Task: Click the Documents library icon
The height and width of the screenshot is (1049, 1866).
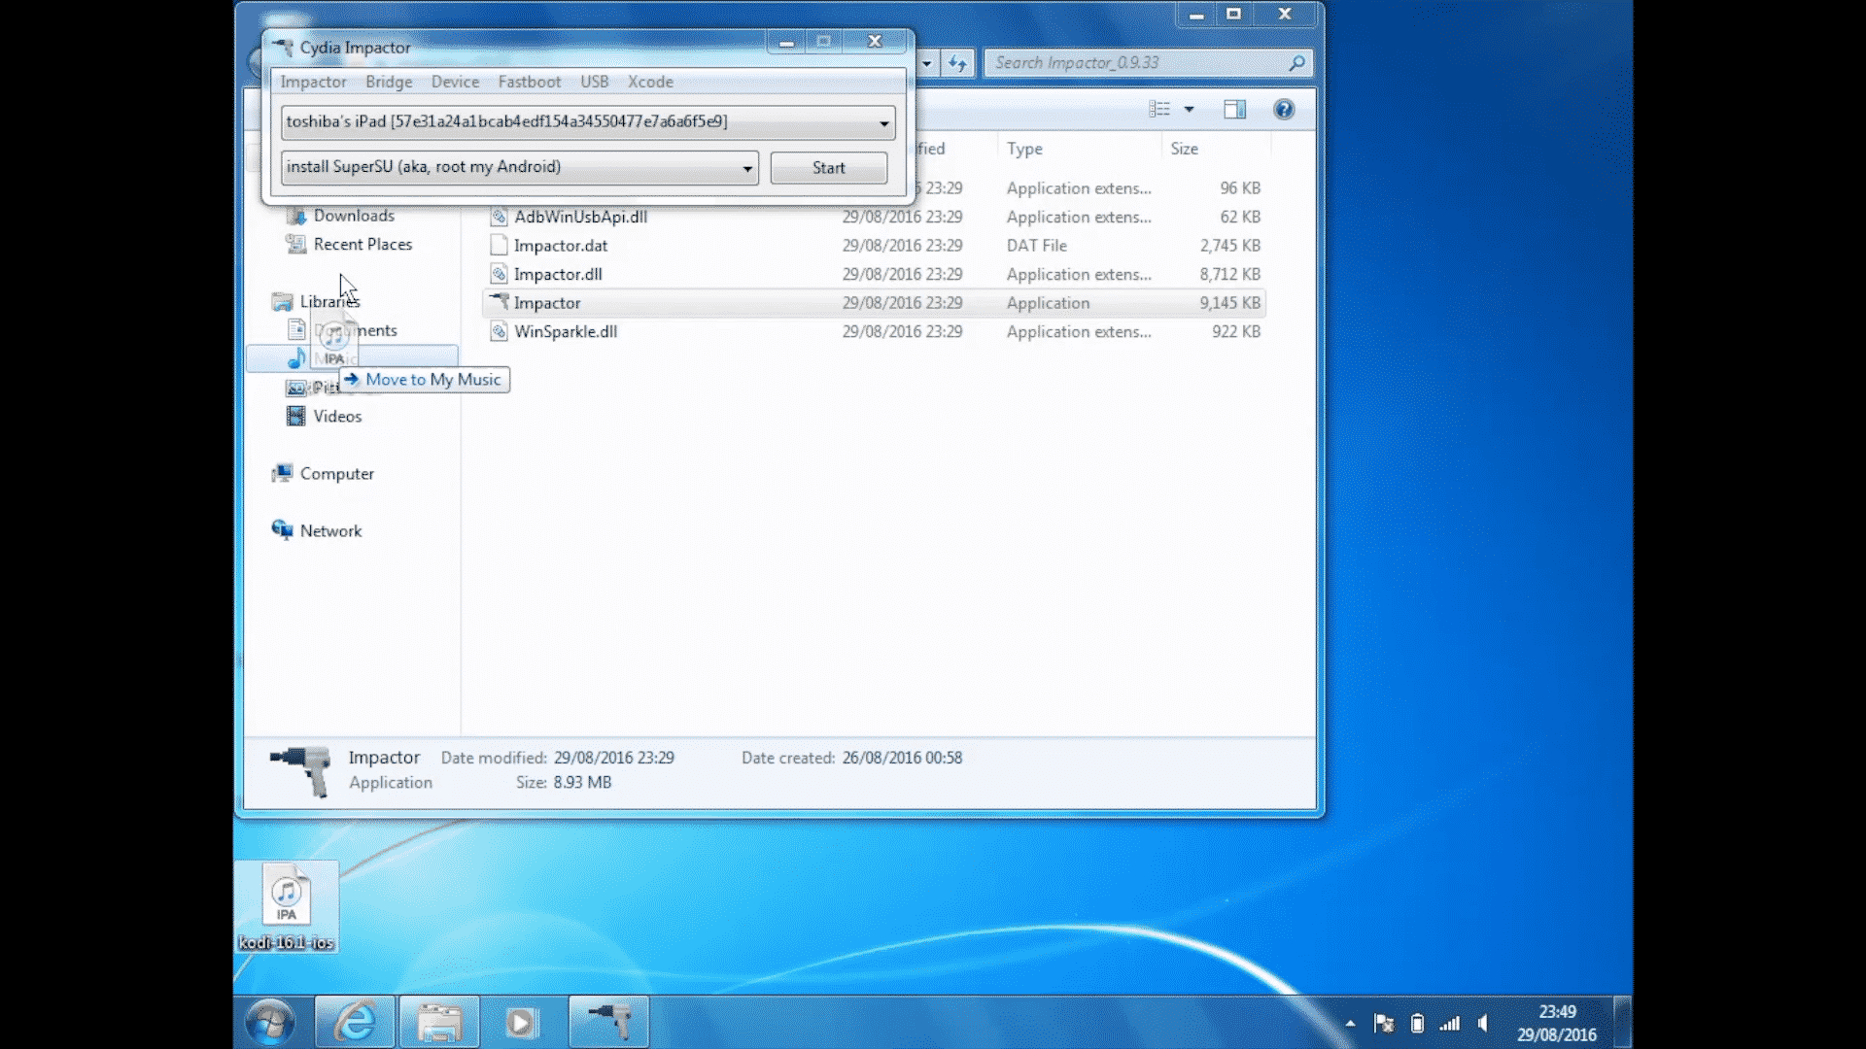Action: [296, 330]
